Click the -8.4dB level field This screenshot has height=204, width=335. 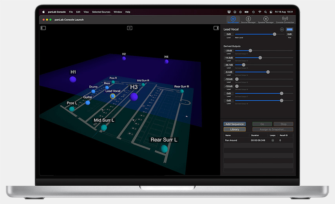pos(228,72)
